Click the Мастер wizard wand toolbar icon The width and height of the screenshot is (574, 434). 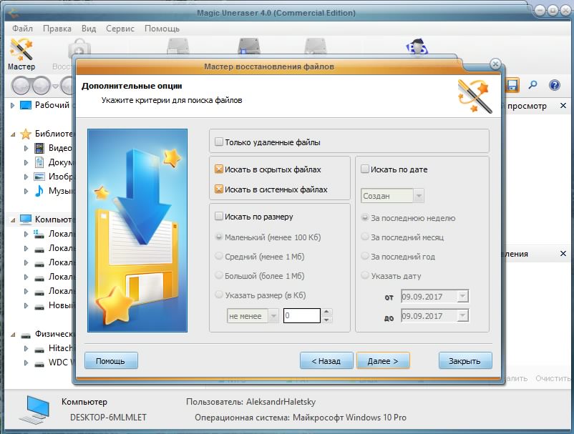pyautogui.click(x=21, y=49)
